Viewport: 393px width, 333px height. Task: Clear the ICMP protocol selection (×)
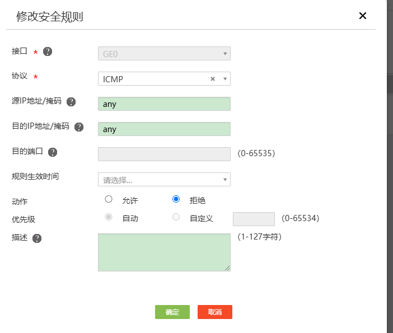pos(213,79)
